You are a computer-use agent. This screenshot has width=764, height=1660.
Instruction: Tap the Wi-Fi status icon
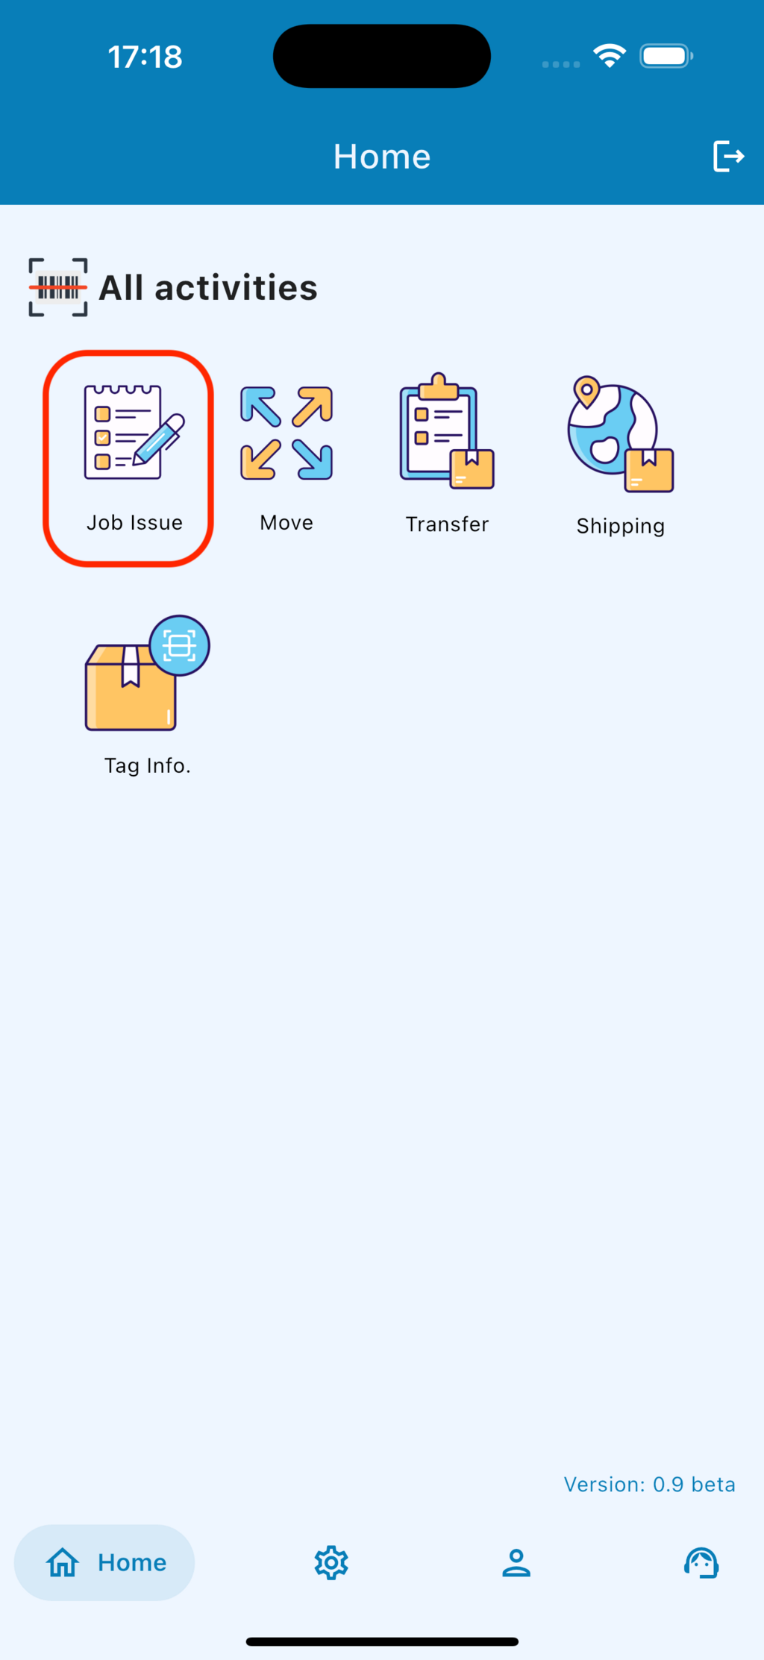pyautogui.click(x=610, y=56)
